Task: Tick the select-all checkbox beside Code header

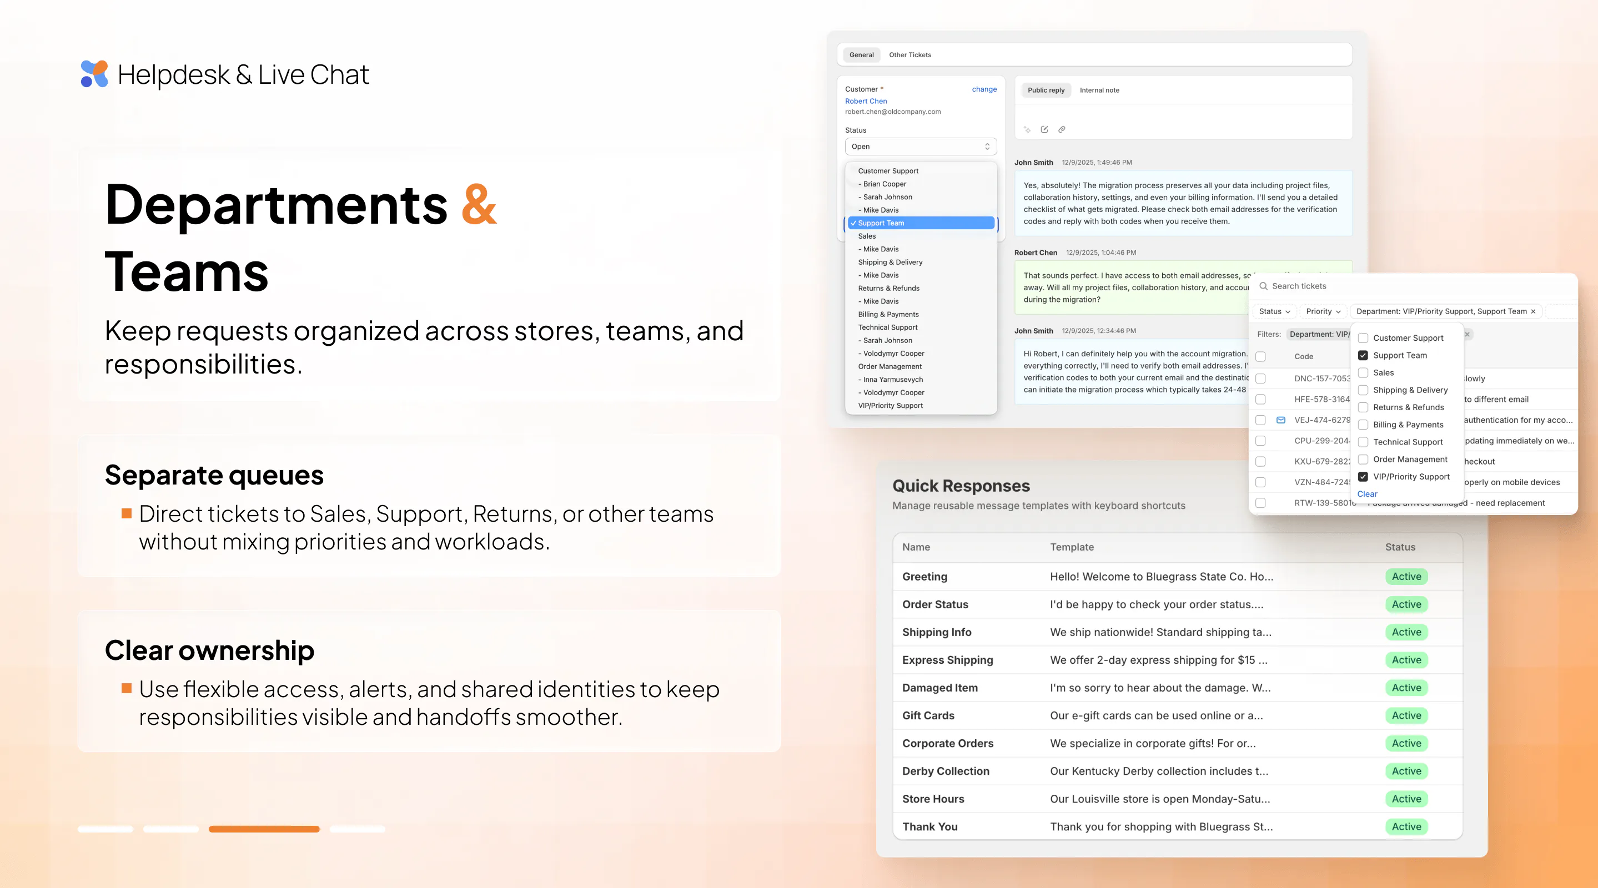Action: [1260, 356]
